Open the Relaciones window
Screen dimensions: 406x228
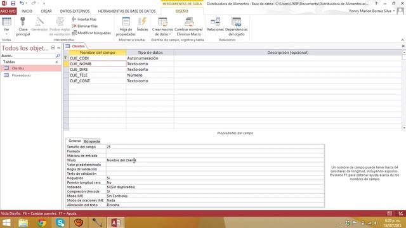(216, 25)
